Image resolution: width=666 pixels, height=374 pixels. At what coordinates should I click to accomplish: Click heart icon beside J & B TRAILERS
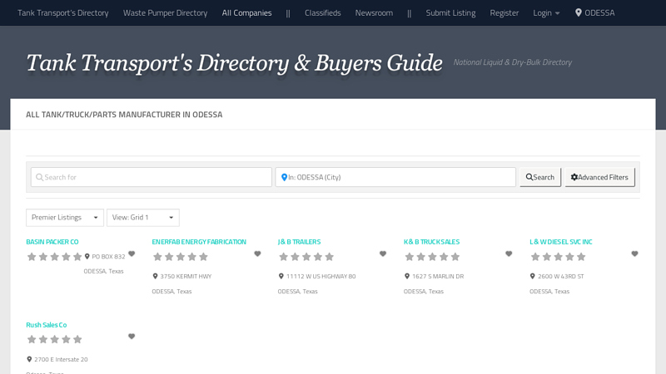383,254
